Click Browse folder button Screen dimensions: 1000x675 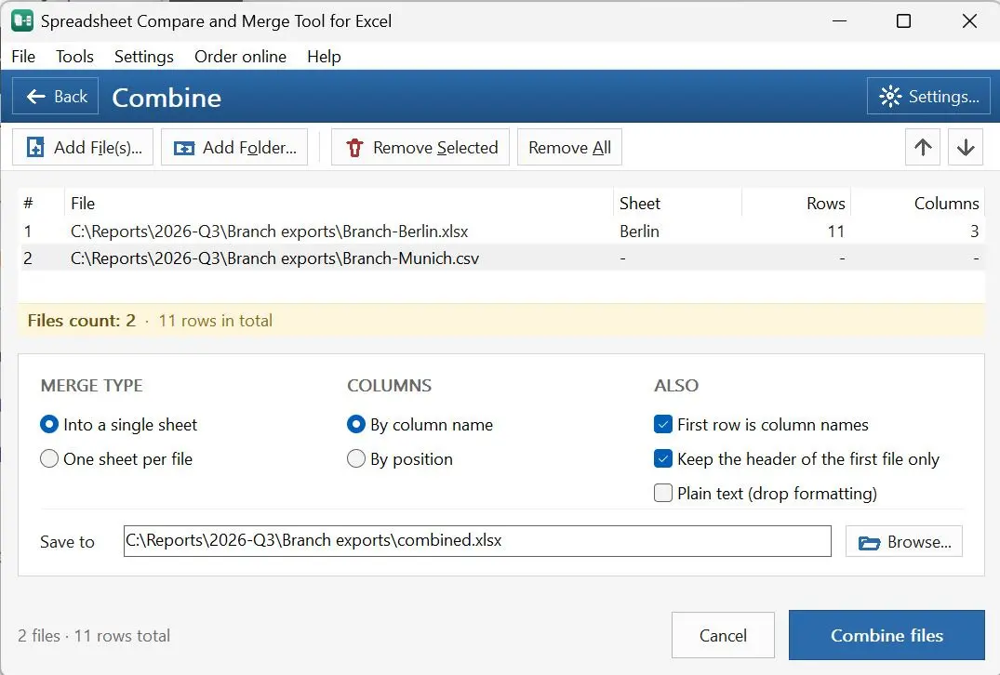903,542
